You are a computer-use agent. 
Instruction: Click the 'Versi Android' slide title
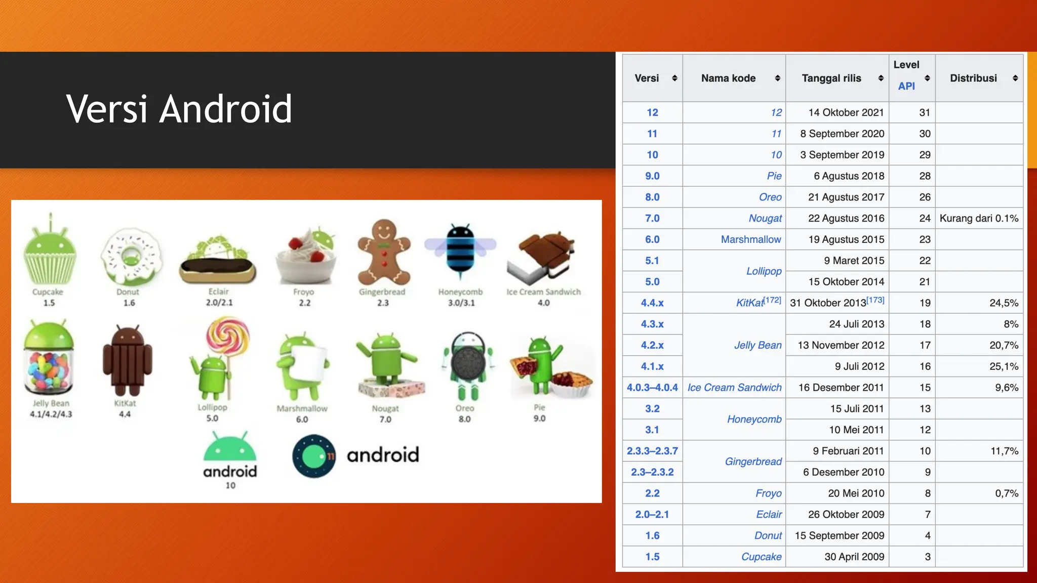[x=179, y=109]
